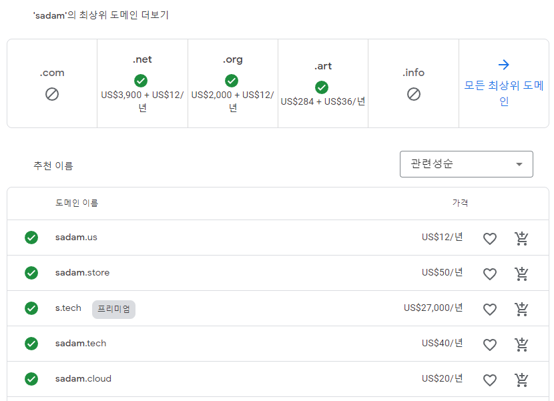Add sadam.us to cart
The height and width of the screenshot is (401, 554).
tap(521, 238)
